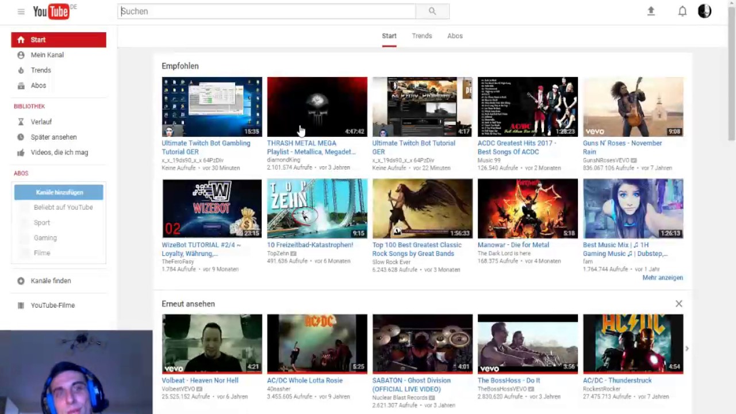The height and width of the screenshot is (414, 736).
Task: Click the upload arrow icon
Action: tap(651, 11)
